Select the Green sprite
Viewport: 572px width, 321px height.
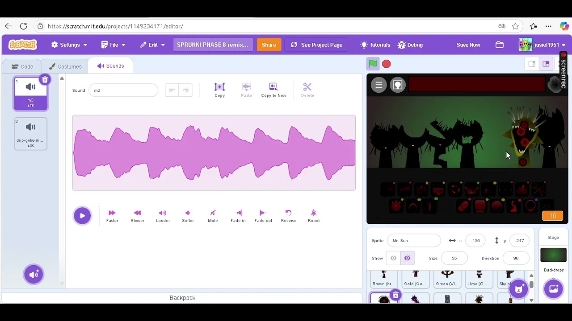point(447,279)
